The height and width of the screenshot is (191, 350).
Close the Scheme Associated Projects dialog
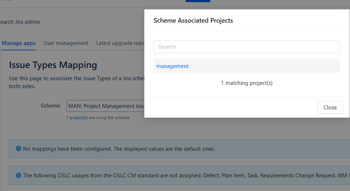[x=330, y=108]
